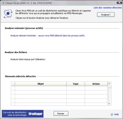This screenshot has height=119, width=123.
Task: Click the VirusKeeper technology banner
Action: click(23, 114)
